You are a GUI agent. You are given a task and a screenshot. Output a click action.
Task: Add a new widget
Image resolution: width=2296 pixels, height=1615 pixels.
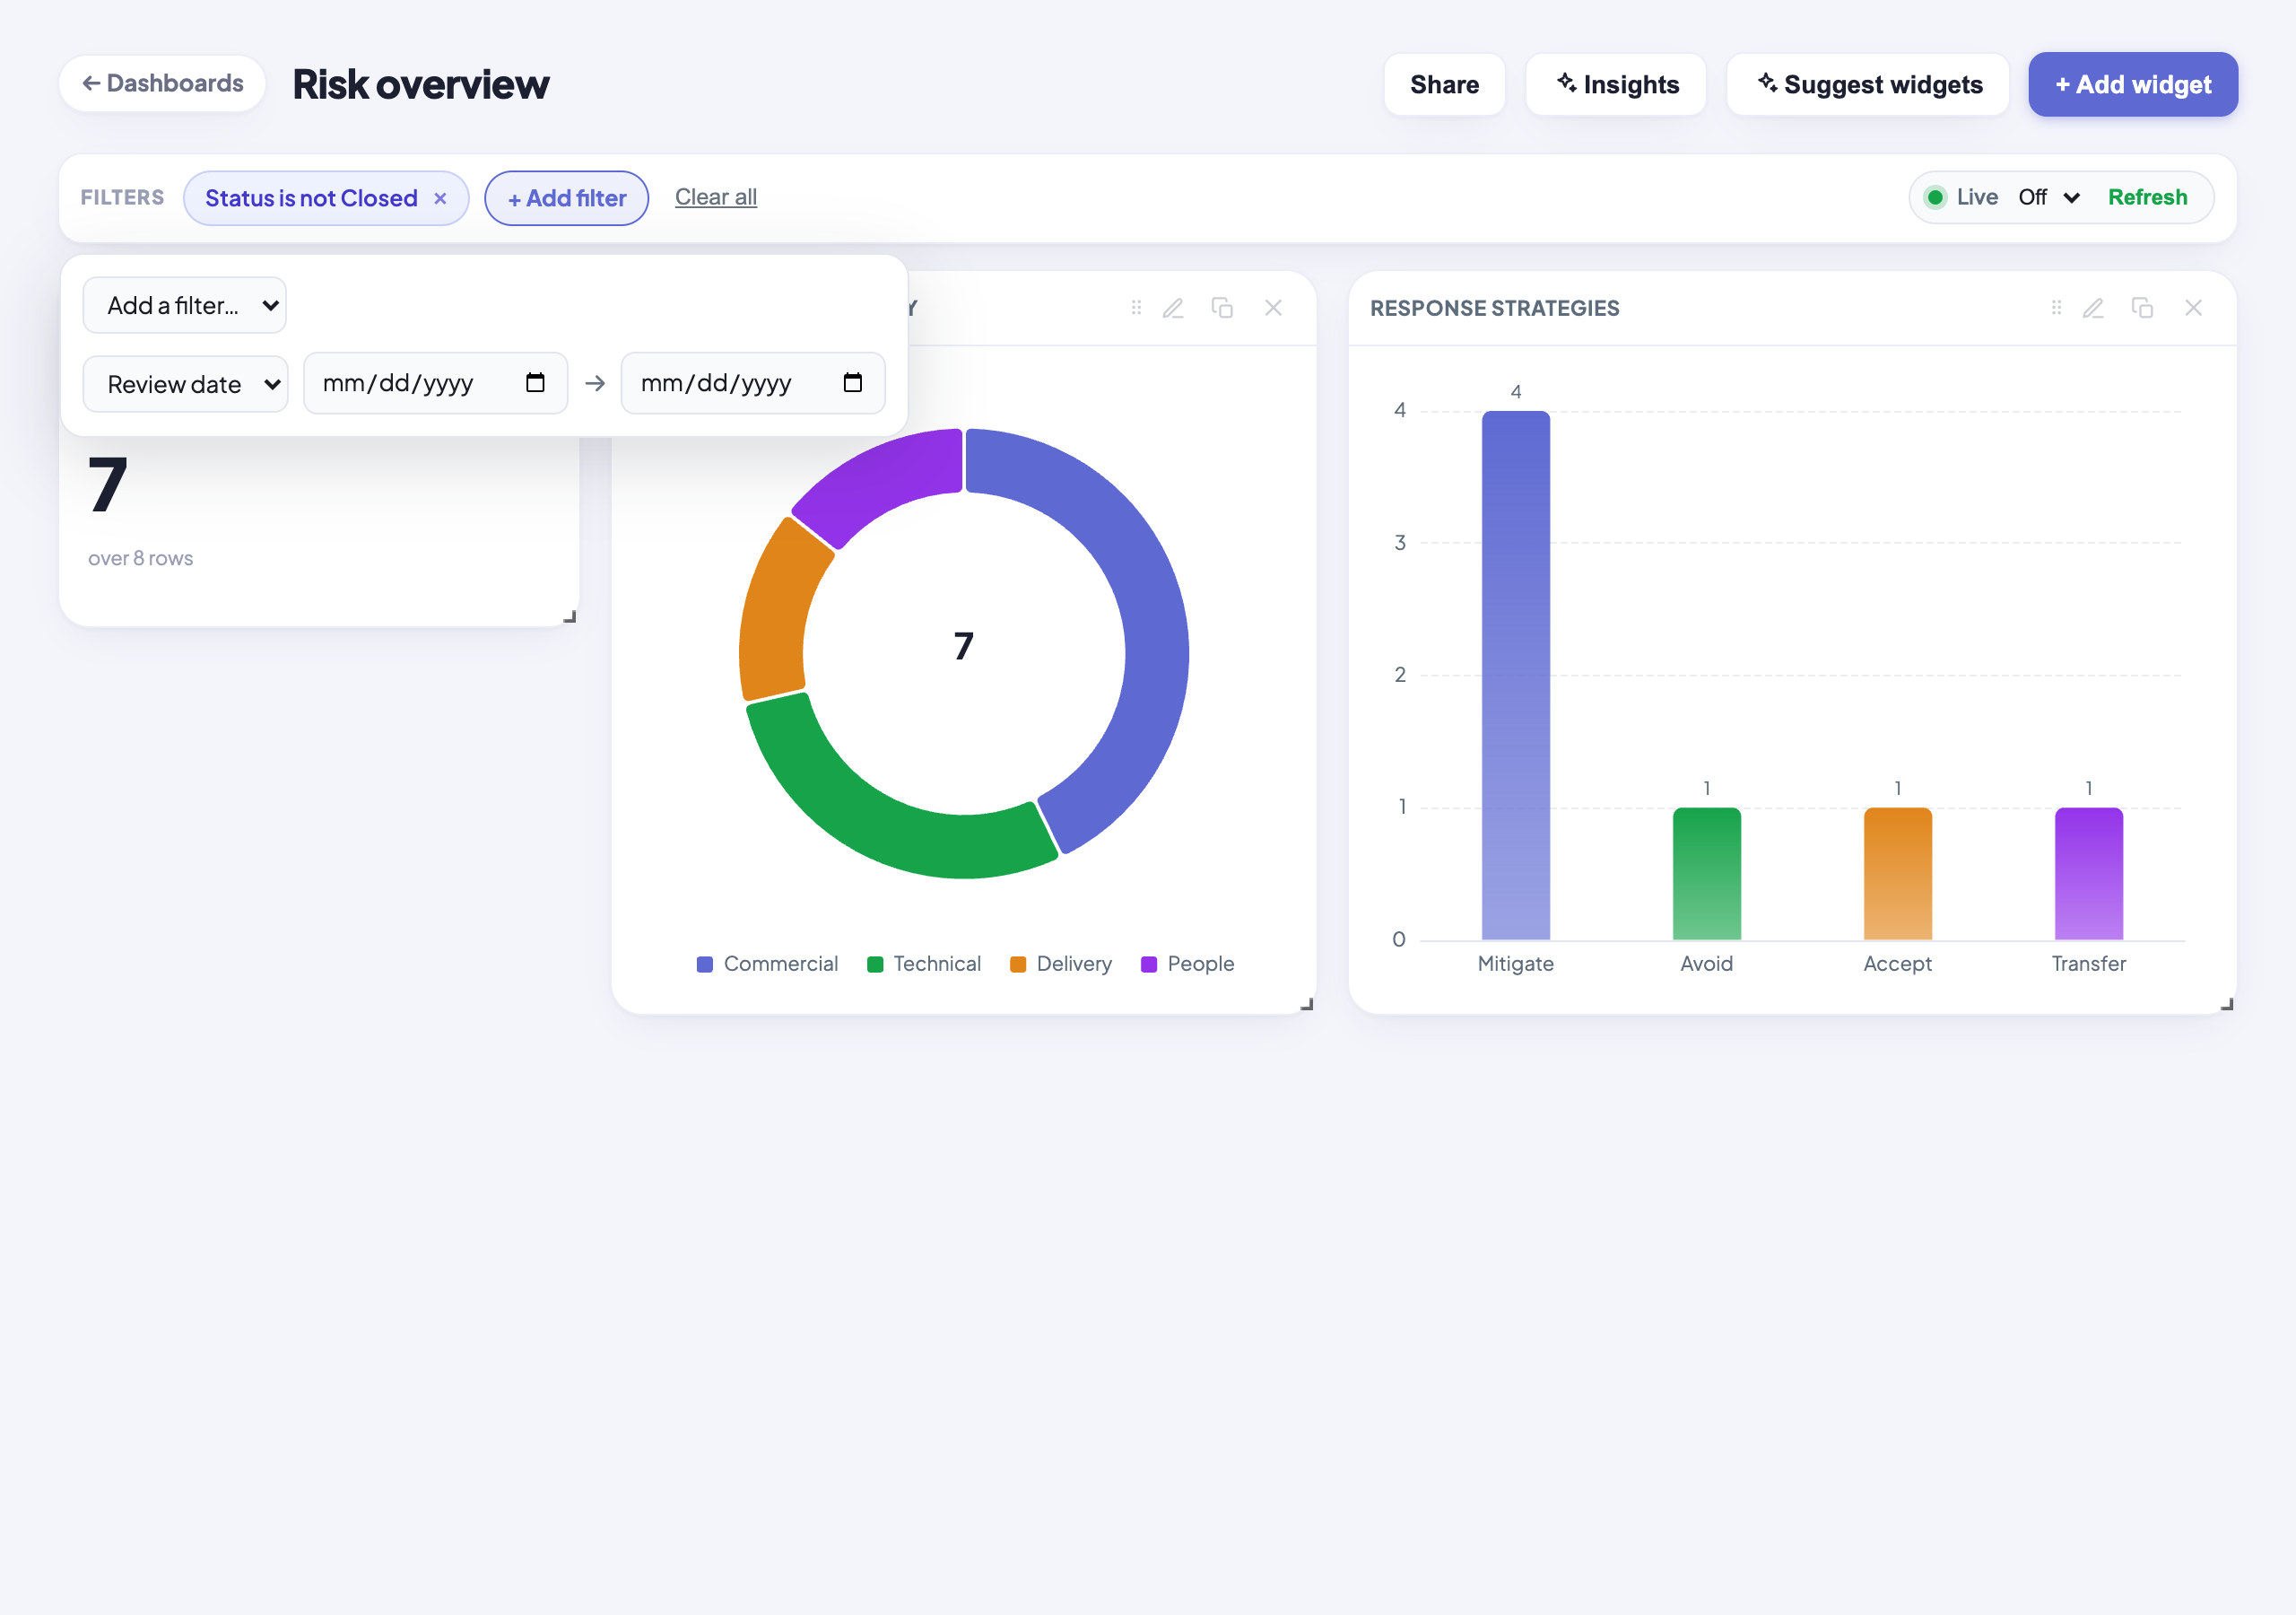pos(2132,84)
